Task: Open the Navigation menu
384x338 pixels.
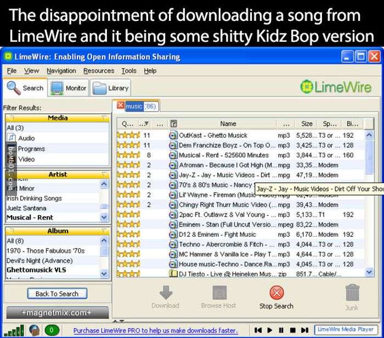Action: point(61,71)
